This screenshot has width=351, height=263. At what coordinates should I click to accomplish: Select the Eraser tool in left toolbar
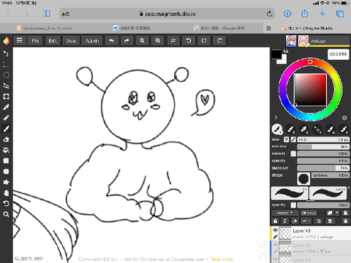click(6, 140)
